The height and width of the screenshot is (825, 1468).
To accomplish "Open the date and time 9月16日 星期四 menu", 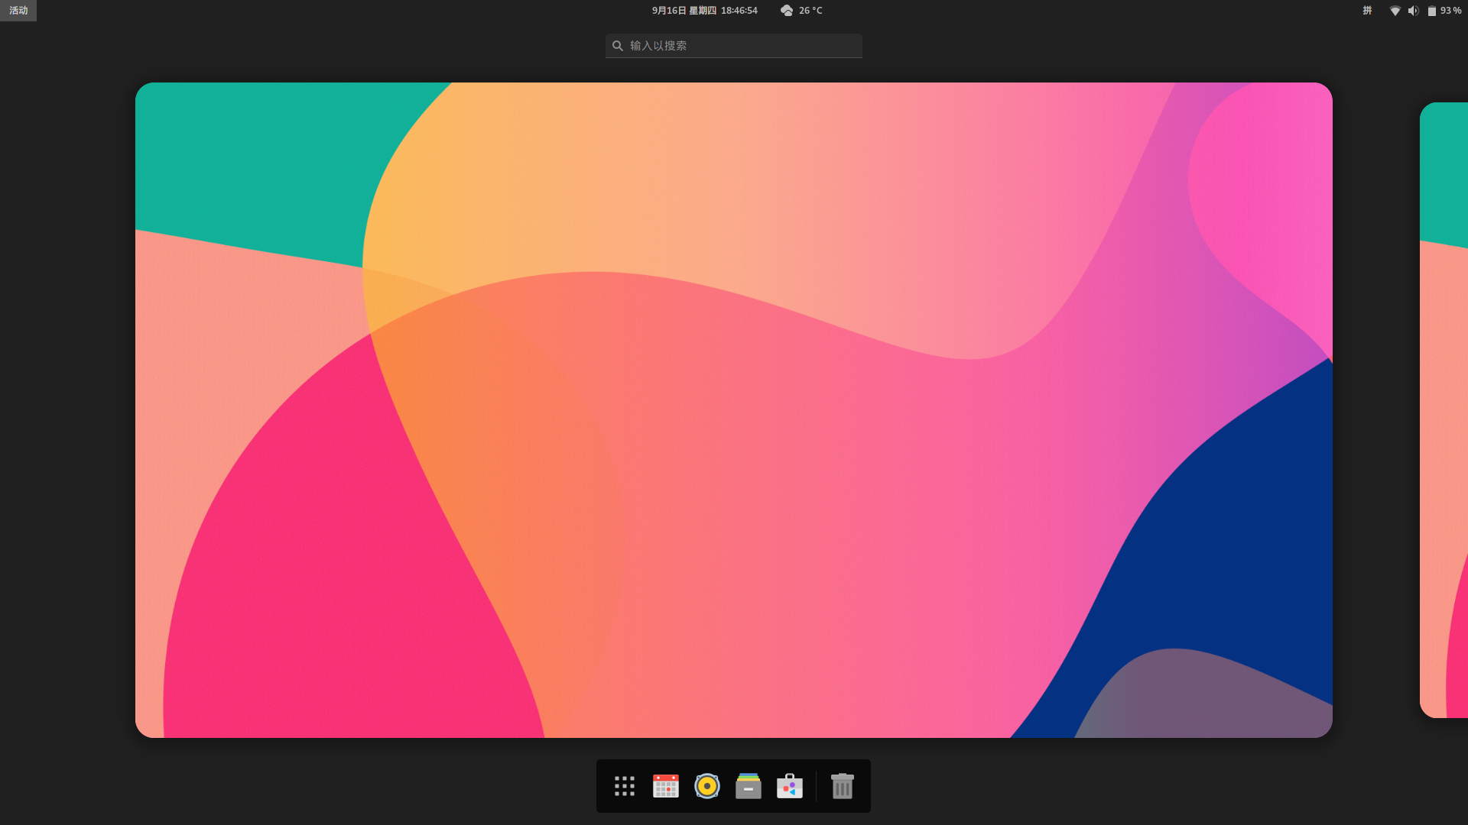I will [x=684, y=11].
